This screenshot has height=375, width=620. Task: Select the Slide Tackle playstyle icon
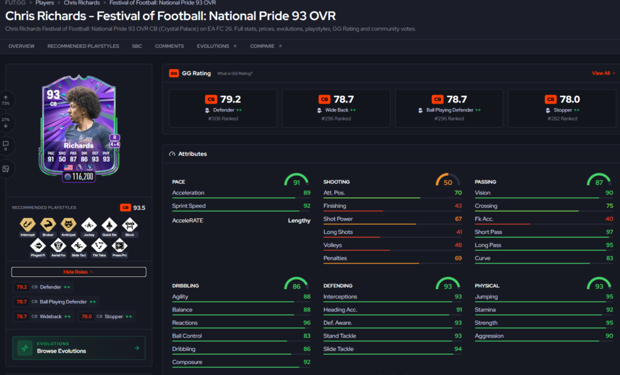tap(79, 245)
